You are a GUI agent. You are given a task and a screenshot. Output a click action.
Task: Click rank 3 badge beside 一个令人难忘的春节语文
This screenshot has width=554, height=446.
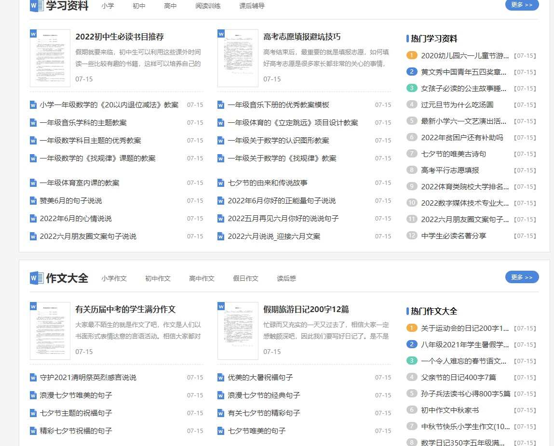pos(412,361)
